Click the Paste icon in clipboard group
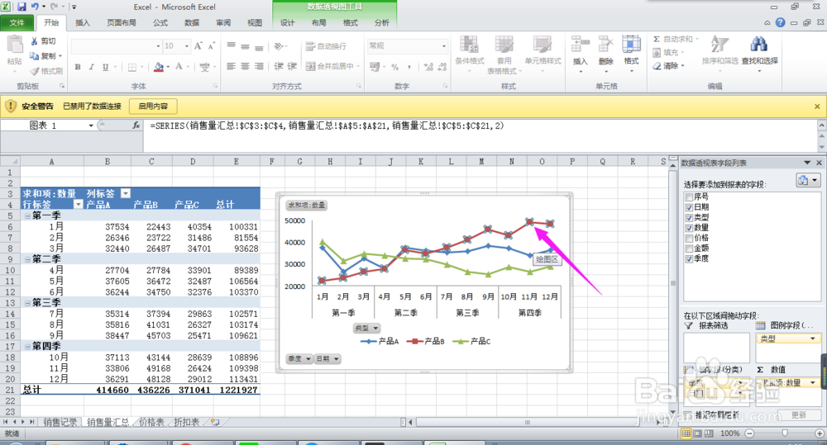This screenshot has height=445, width=827. point(14,45)
